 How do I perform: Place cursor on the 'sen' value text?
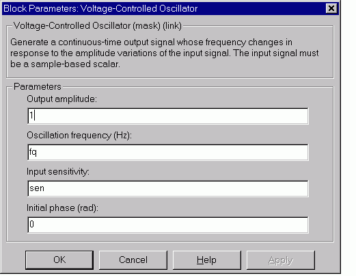coord(37,188)
